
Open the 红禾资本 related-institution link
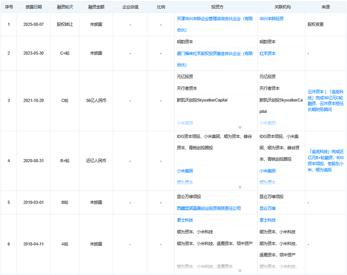[268, 54]
